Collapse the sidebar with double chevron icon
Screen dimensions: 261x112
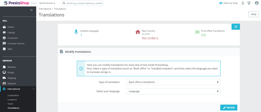[x=31, y=10]
